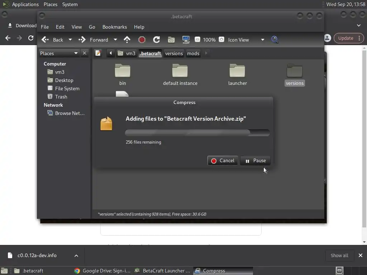
Task: Select the bin folder icon
Action: 123,71
